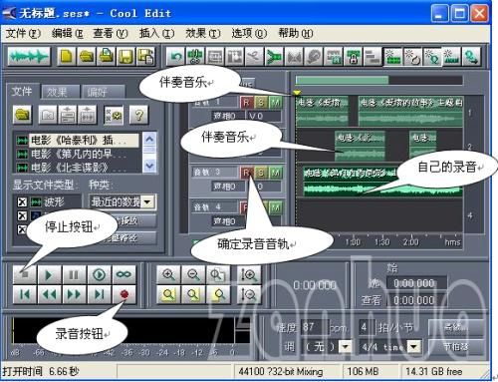Screen dimensions: 498x382
Task: Open the 插入(I) menu
Action: coord(156,33)
